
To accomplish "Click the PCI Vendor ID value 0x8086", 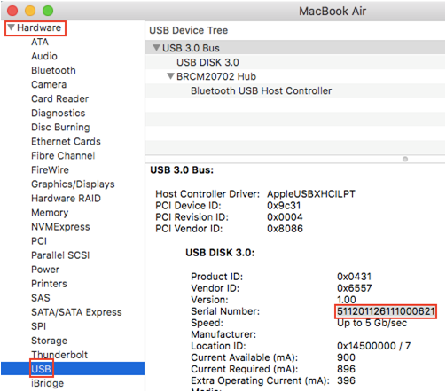I will (285, 229).
